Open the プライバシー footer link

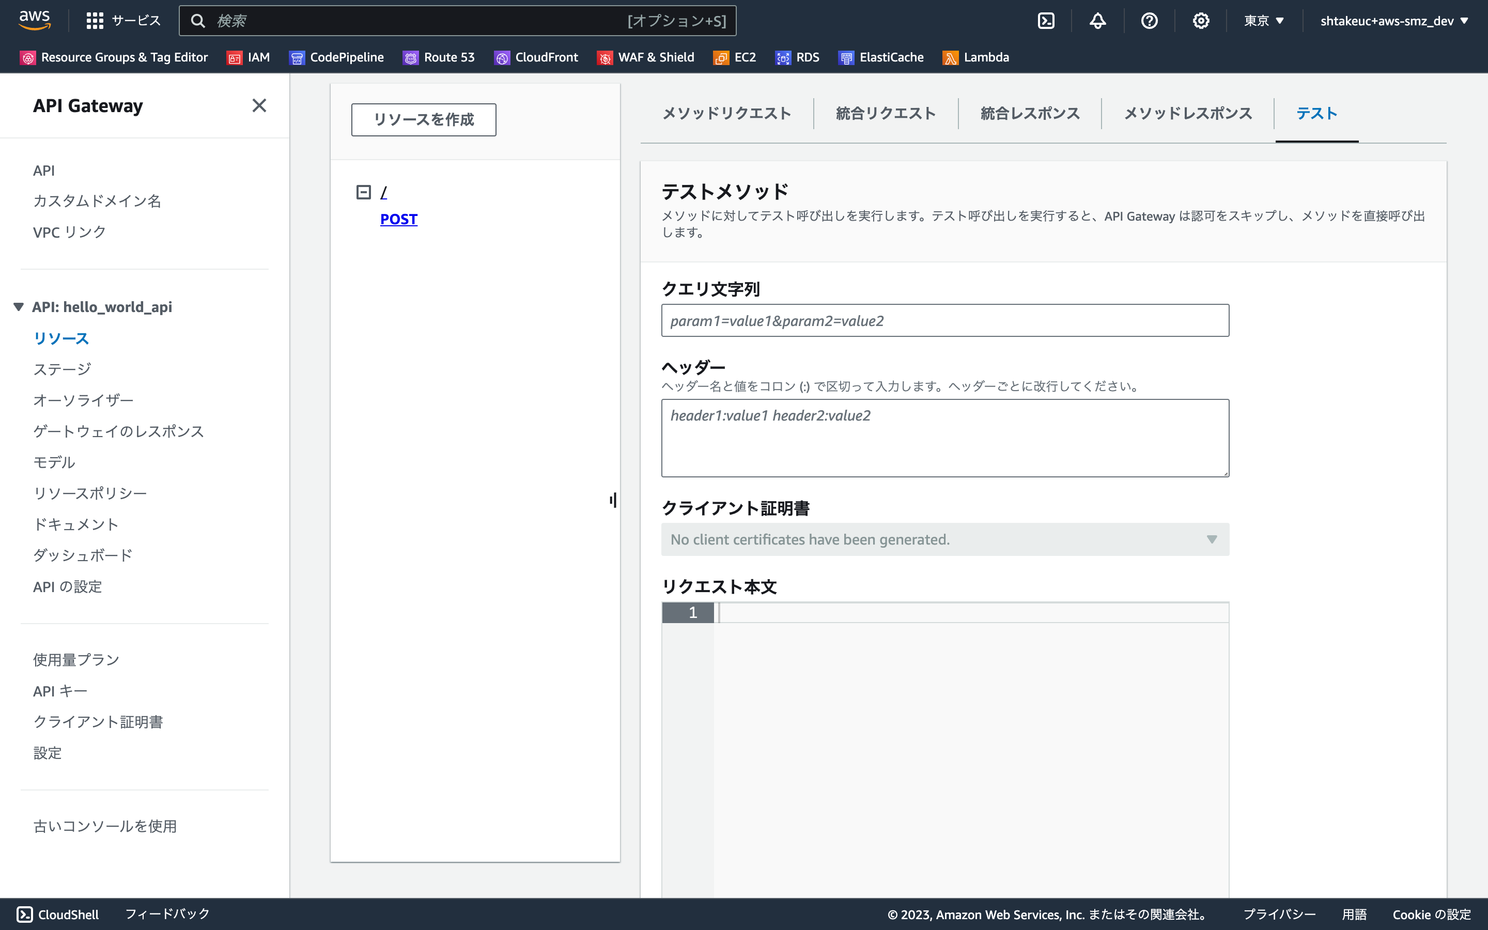click(x=1280, y=915)
